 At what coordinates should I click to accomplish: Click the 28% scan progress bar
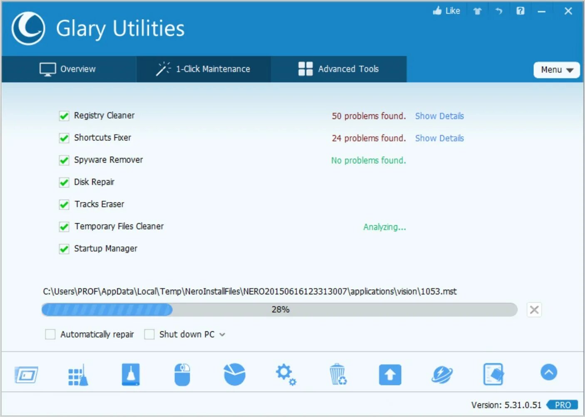(279, 310)
